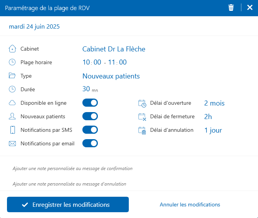The image size is (258, 218).
Task: Open the Cabinet Dr La Flèche selector
Action: [x=114, y=49]
